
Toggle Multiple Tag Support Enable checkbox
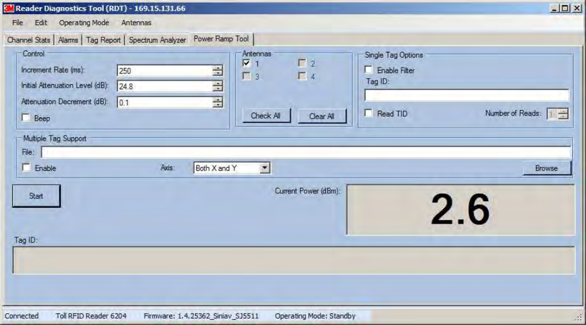coord(26,168)
